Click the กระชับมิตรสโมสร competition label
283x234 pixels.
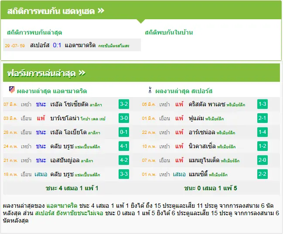click(114, 46)
